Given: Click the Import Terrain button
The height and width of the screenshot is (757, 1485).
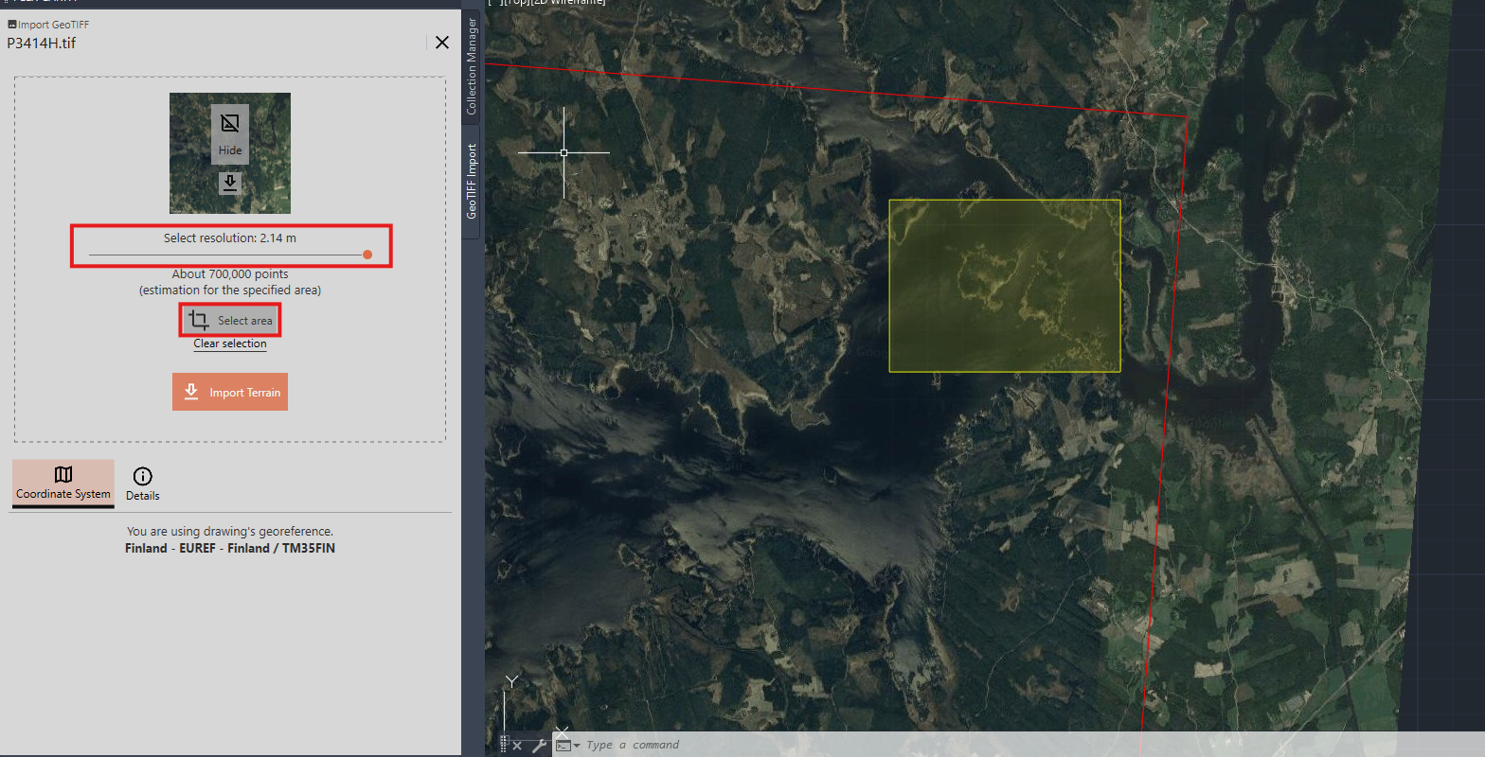Looking at the screenshot, I should click(x=230, y=392).
